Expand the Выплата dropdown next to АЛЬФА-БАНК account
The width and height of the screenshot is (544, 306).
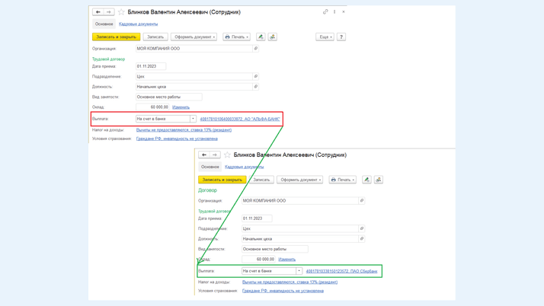[x=193, y=119]
